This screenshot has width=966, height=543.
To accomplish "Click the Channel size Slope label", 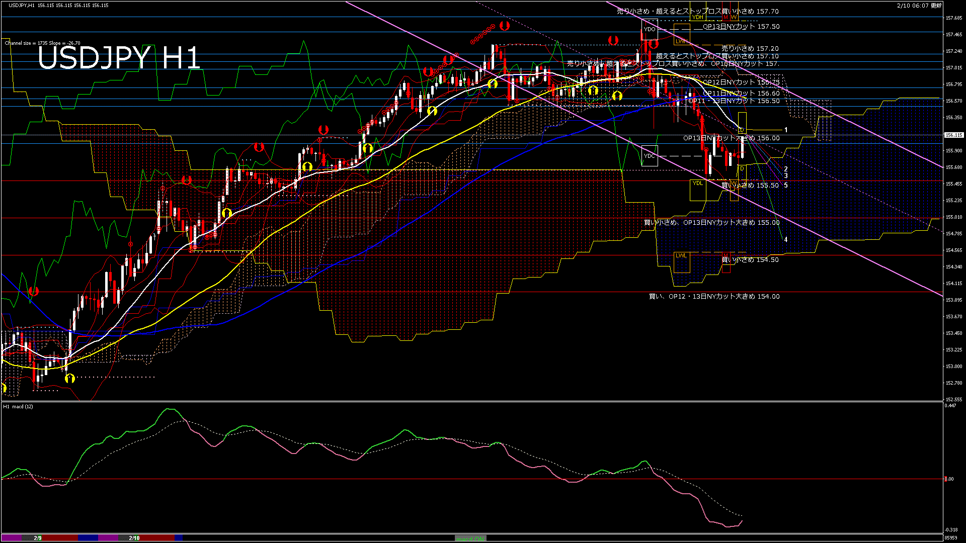I will click(42, 43).
